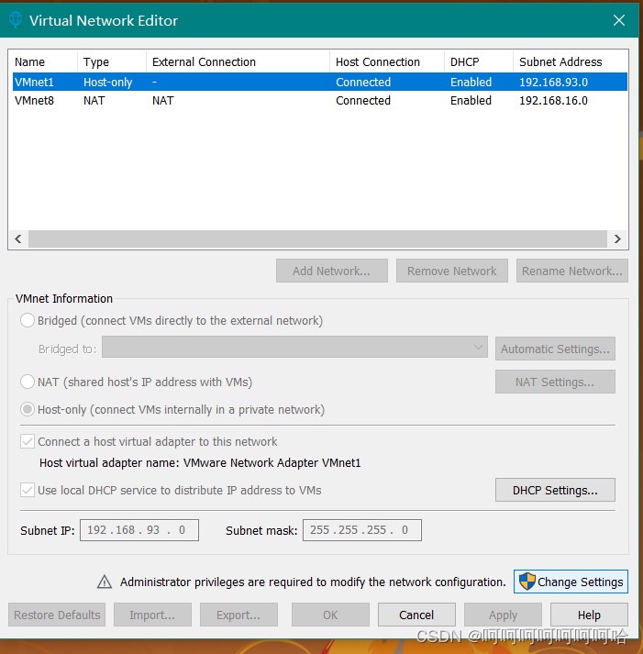
Task: Click the External Connection column header
Action: [238, 61]
